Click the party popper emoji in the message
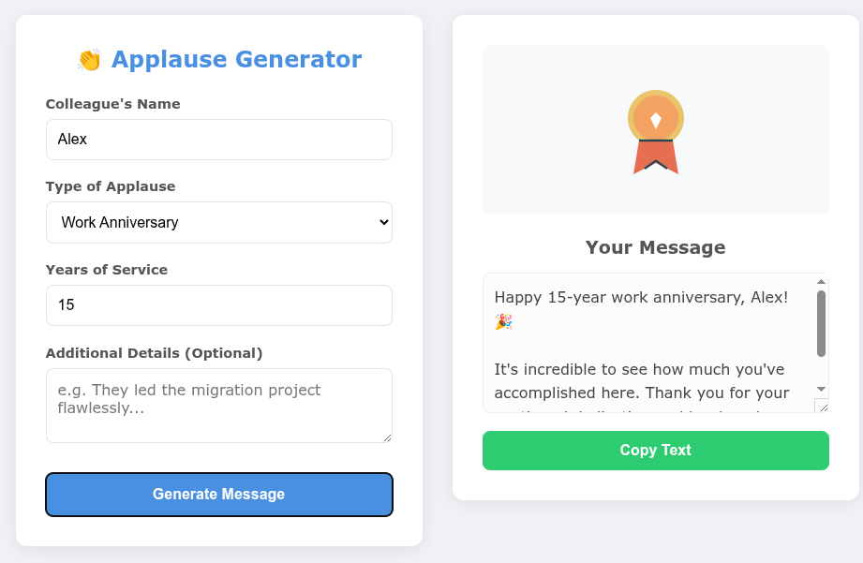This screenshot has width=863, height=563. pos(502,322)
